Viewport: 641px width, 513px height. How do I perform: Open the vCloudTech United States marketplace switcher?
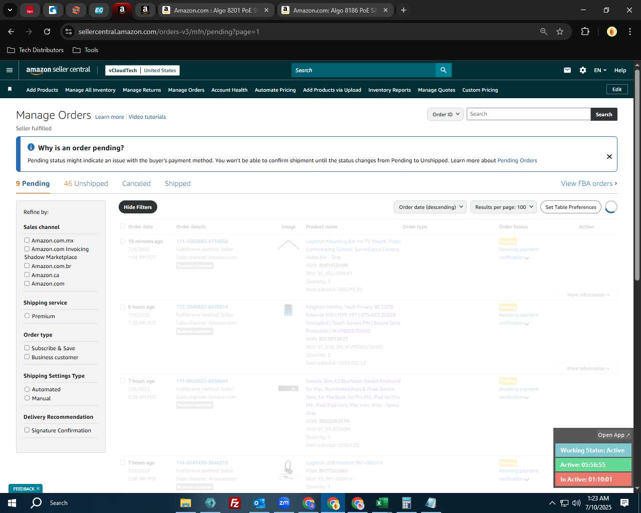[x=143, y=70]
